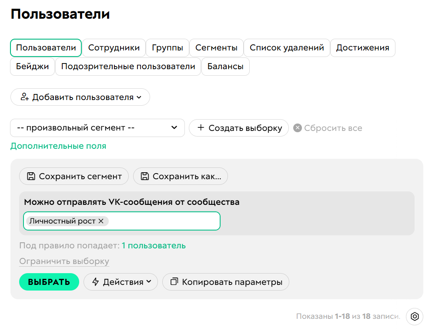
Task: Click inside the segment condition input field
Action: click(165, 221)
